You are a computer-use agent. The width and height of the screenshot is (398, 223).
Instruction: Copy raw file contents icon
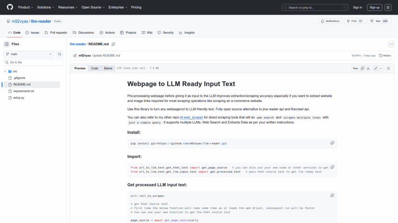(363, 68)
